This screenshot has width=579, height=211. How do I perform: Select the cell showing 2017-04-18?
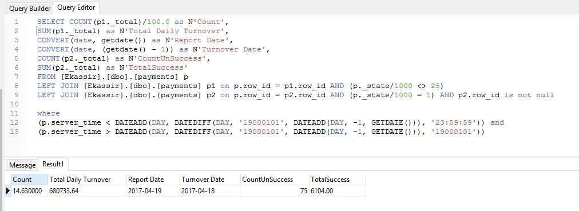pyautogui.click(x=210, y=191)
